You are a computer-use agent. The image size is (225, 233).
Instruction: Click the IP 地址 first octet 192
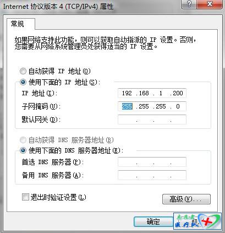127,93
